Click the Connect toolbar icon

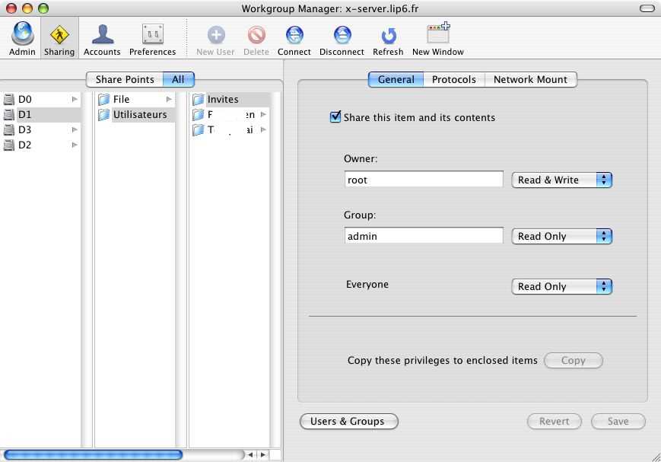(x=294, y=35)
